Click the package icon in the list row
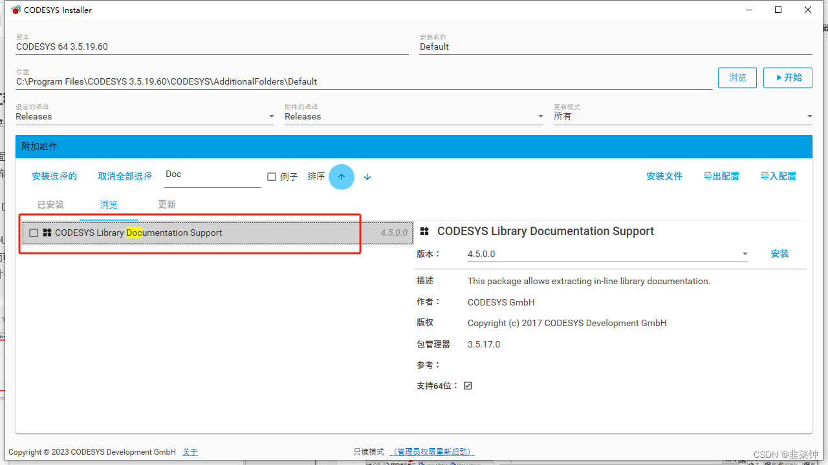 pyautogui.click(x=47, y=232)
